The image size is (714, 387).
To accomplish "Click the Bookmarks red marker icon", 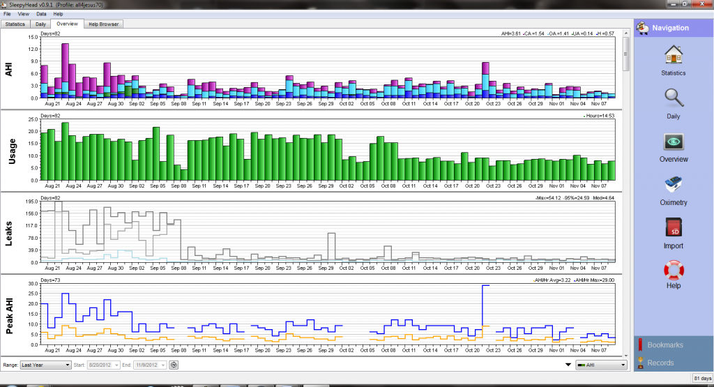I will click(640, 344).
